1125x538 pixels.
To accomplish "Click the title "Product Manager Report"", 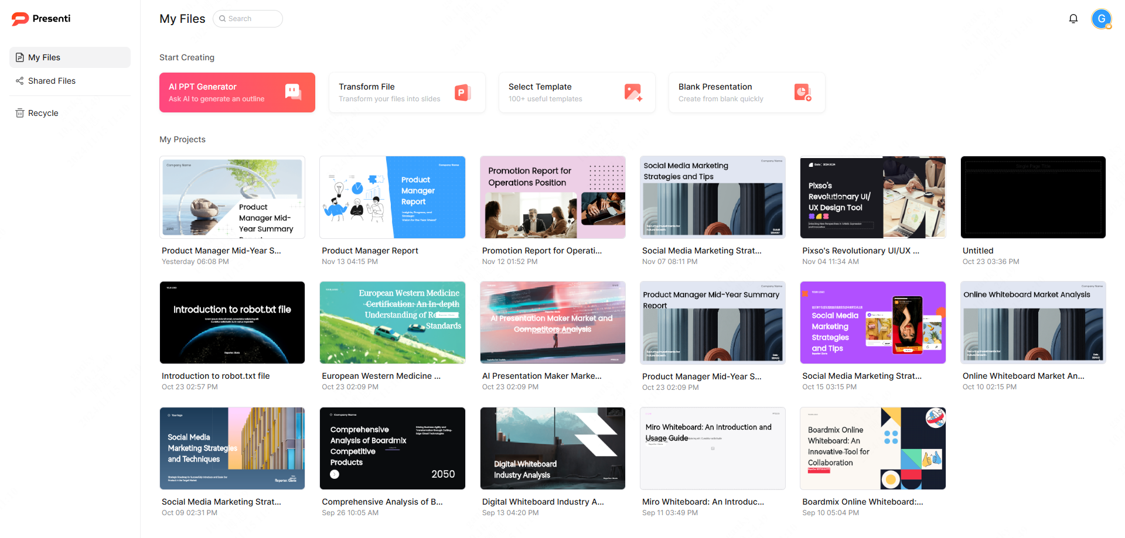I will [x=370, y=251].
